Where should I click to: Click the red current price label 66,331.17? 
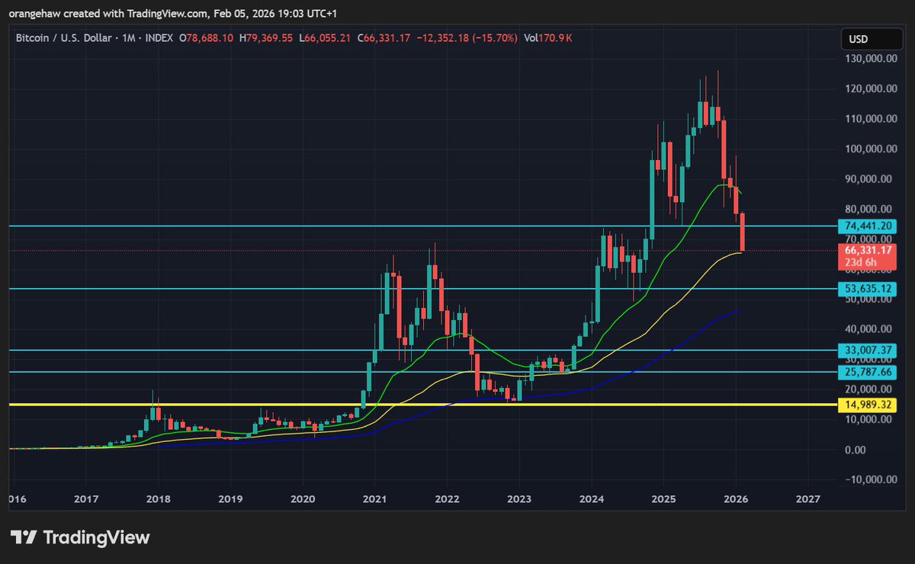coord(868,249)
